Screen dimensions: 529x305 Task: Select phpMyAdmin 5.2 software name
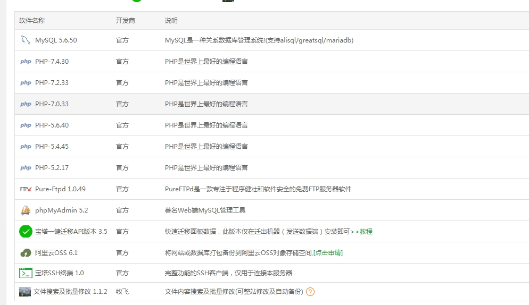61,210
